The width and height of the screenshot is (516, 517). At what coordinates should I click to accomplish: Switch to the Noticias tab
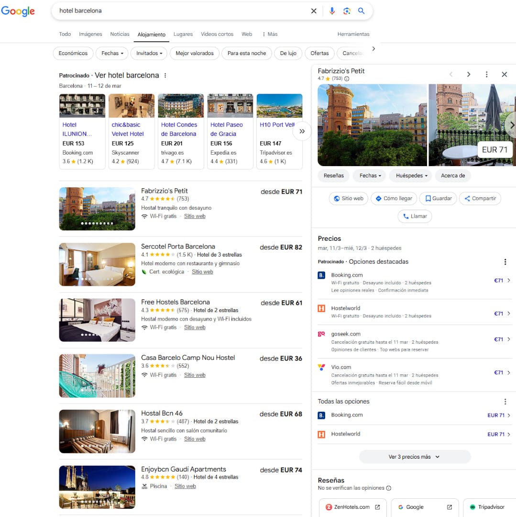click(120, 34)
